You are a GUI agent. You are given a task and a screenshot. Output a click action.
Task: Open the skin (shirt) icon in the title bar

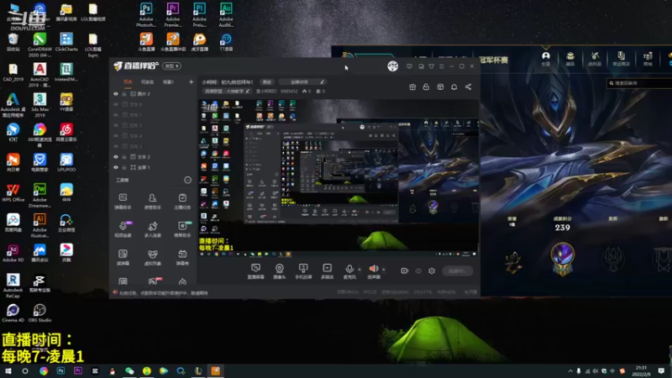431,66
